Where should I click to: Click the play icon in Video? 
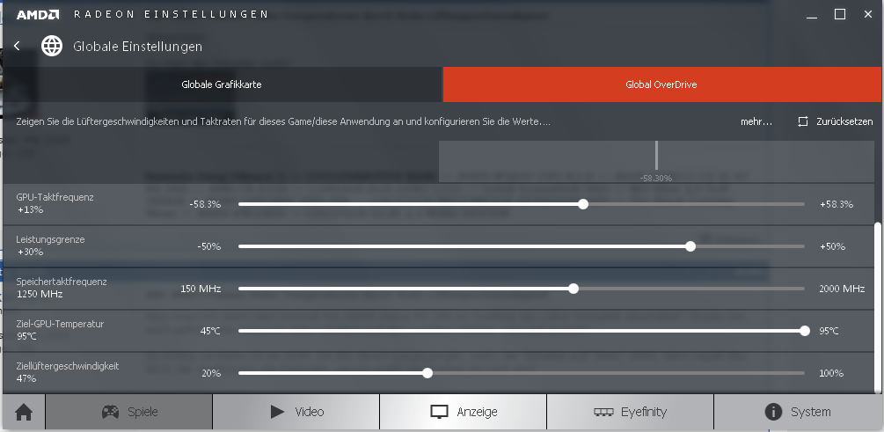pyautogui.click(x=277, y=412)
